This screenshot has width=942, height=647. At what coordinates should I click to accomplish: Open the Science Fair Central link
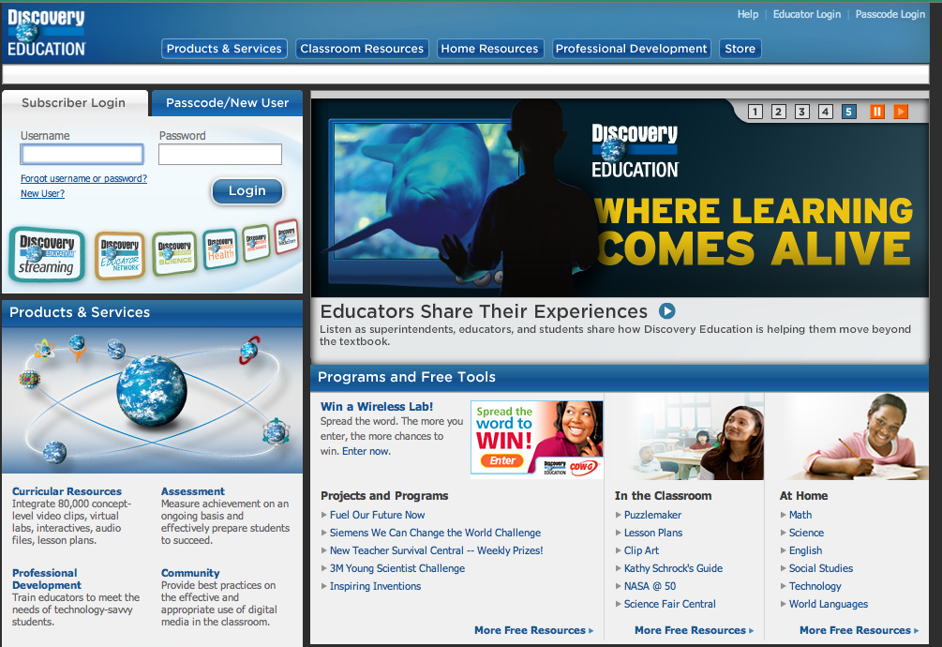[670, 604]
